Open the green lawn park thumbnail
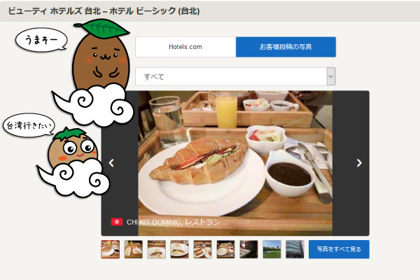 coord(272,249)
